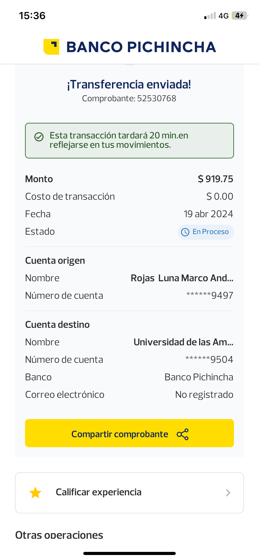Screen dimensions: 259x560
Task: Tap the truncated destination name Universidad de las Am
Action: click(x=183, y=342)
